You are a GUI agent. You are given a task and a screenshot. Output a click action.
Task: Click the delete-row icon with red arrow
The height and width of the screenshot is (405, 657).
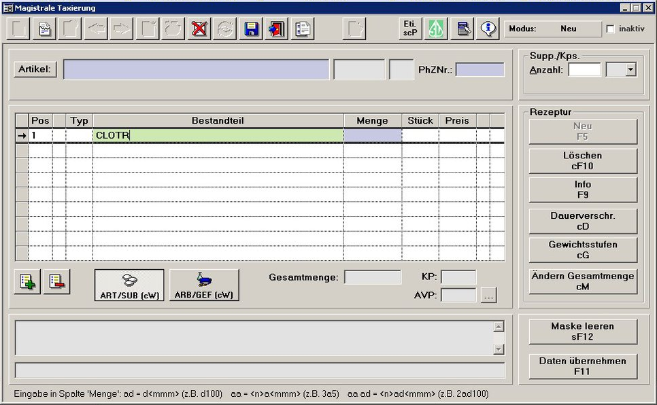point(56,281)
